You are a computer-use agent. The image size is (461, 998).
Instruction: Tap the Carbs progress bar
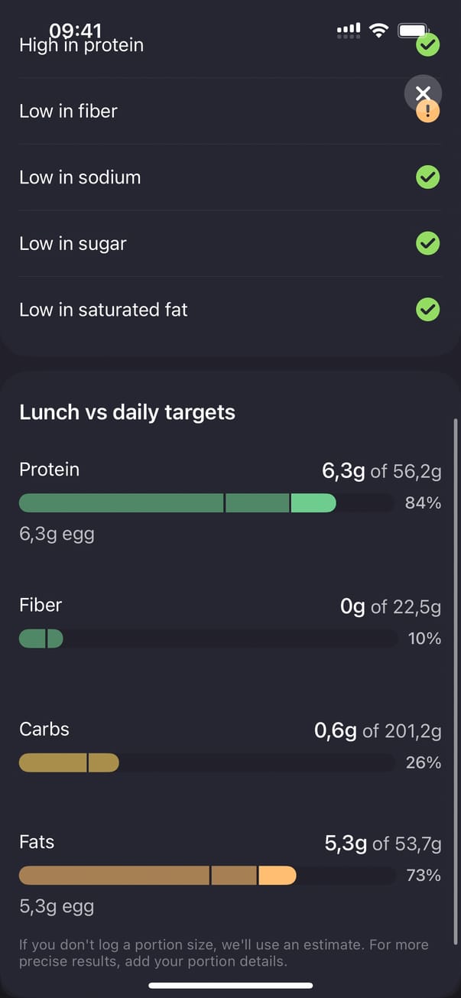tap(208, 762)
